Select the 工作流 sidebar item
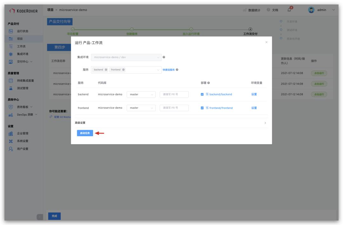The height and width of the screenshot is (225, 343). 21,46
